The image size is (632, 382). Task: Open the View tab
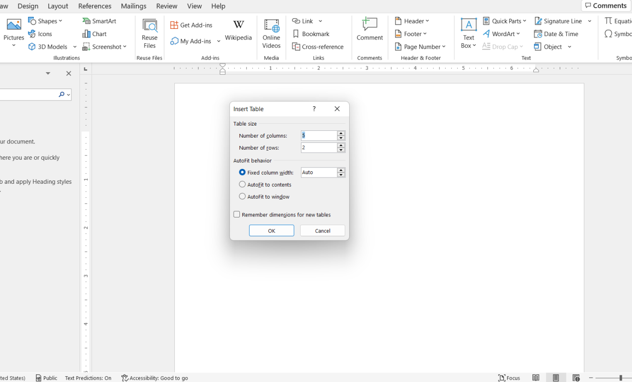195,6
